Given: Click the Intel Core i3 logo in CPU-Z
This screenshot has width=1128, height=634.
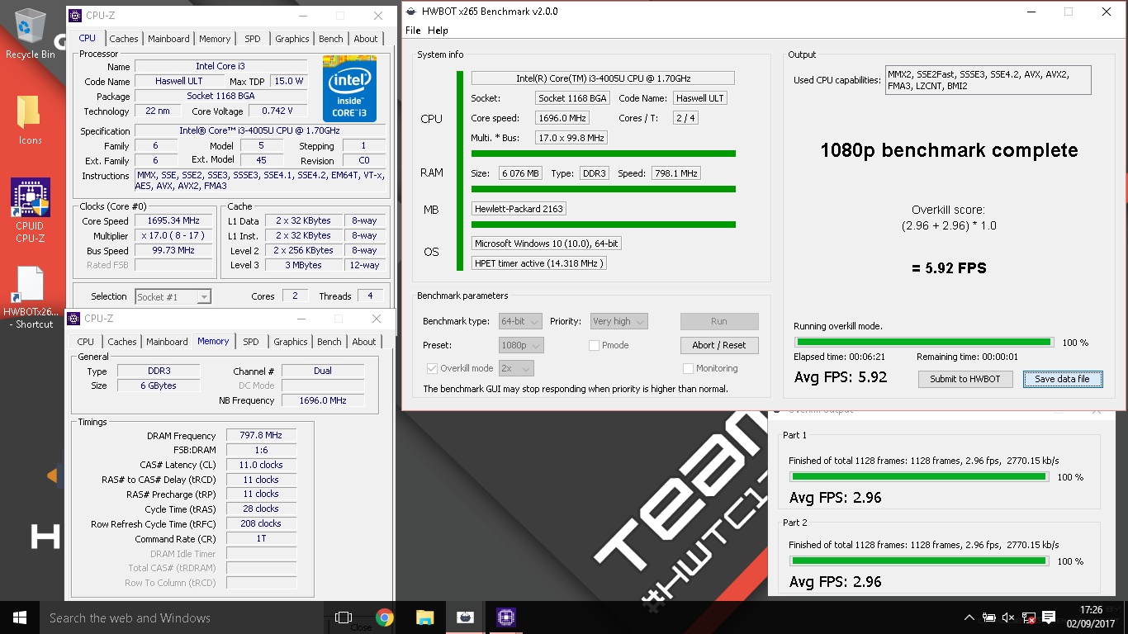Looking at the screenshot, I should [349, 88].
